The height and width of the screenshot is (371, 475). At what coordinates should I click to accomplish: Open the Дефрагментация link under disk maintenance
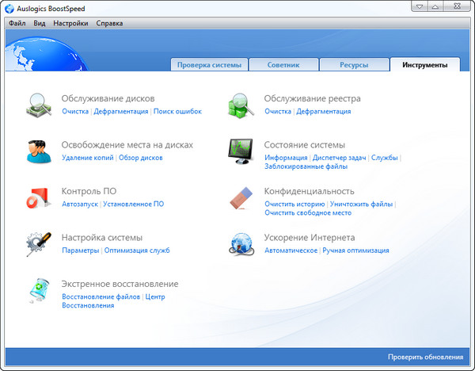click(x=121, y=112)
